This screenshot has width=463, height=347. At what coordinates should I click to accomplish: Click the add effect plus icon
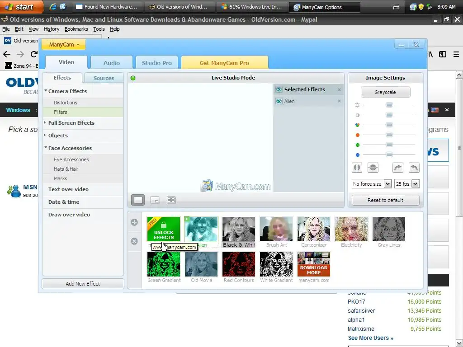coord(134,222)
